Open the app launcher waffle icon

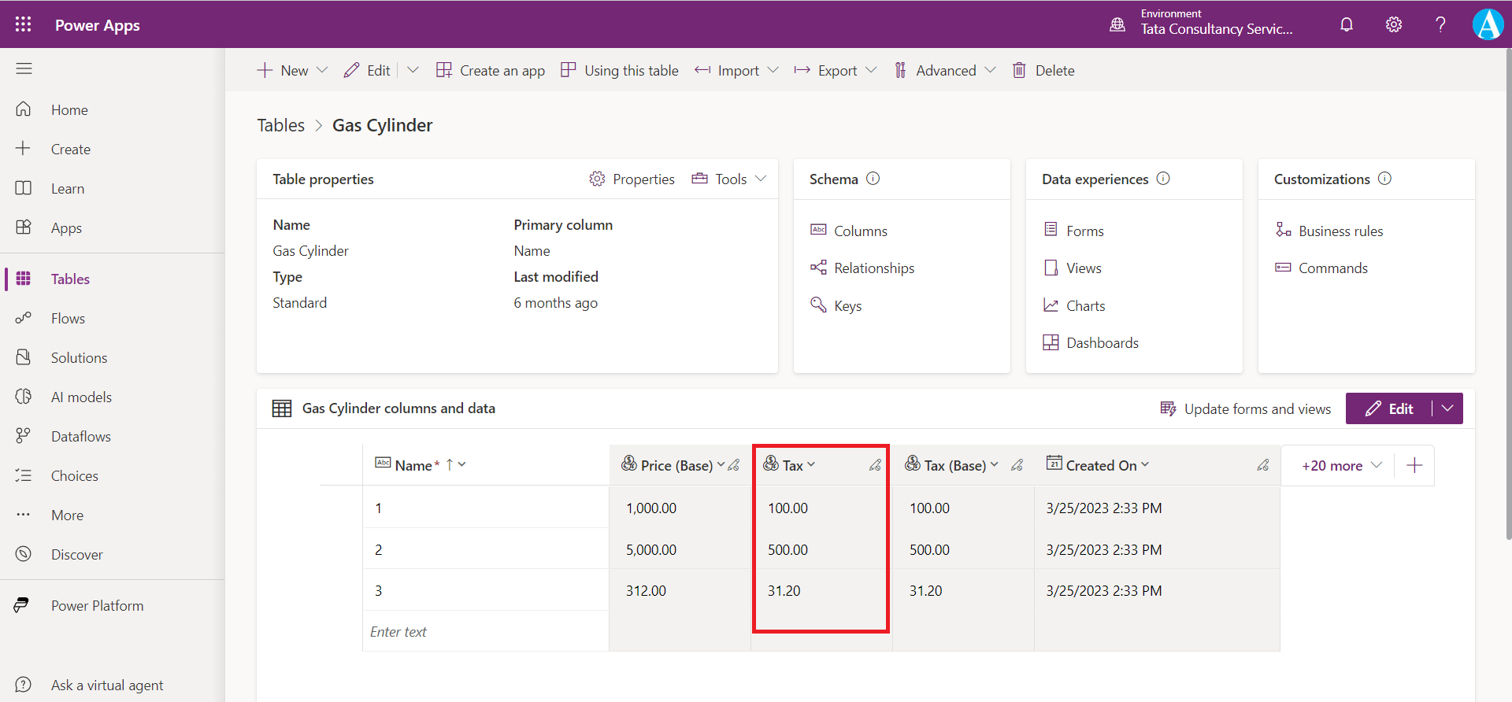pyautogui.click(x=24, y=24)
